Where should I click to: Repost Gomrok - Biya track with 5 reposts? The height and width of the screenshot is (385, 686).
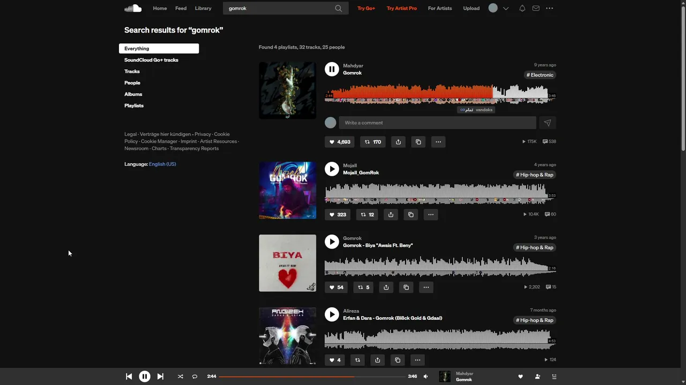pyautogui.click(x=363, y=287)
